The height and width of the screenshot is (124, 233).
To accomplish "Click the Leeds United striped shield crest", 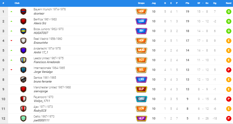I will (x=23, y=60).
